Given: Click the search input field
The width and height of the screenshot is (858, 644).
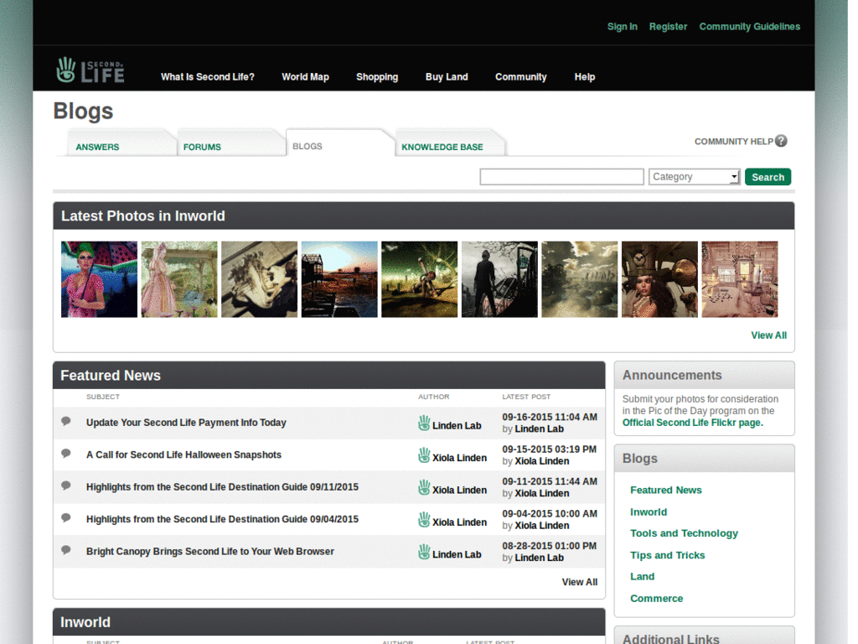Looking at the screenshot, I should (x=561, y=176).
